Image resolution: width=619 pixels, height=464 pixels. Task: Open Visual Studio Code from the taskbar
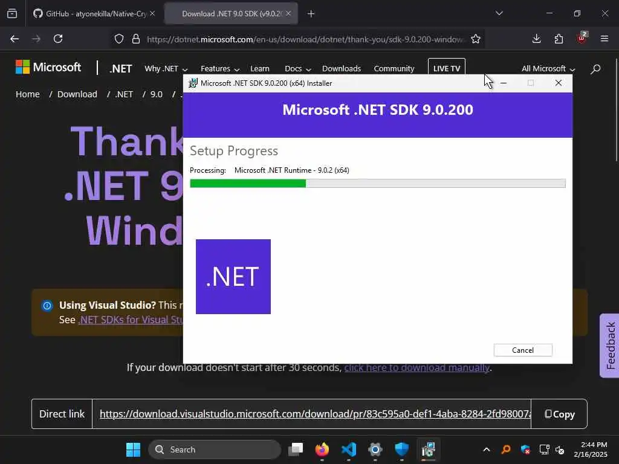click(x=349, y=449)
